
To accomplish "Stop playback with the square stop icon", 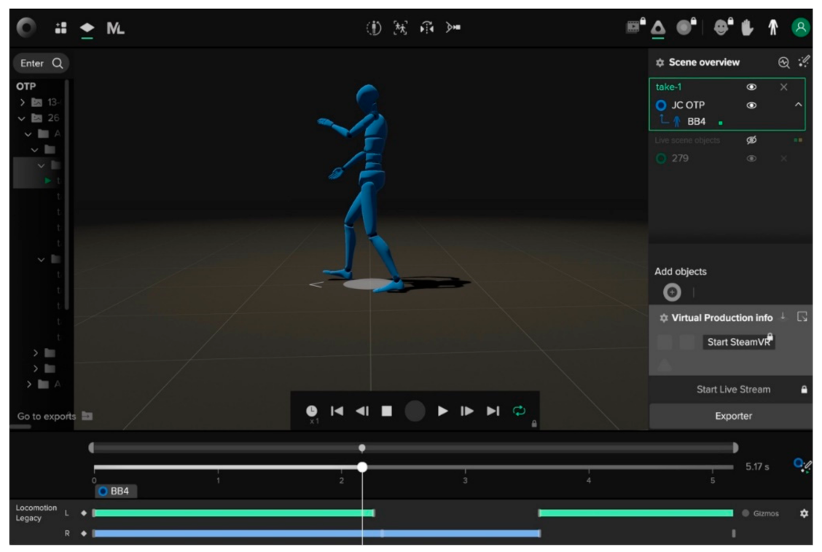I will [387, 411].
